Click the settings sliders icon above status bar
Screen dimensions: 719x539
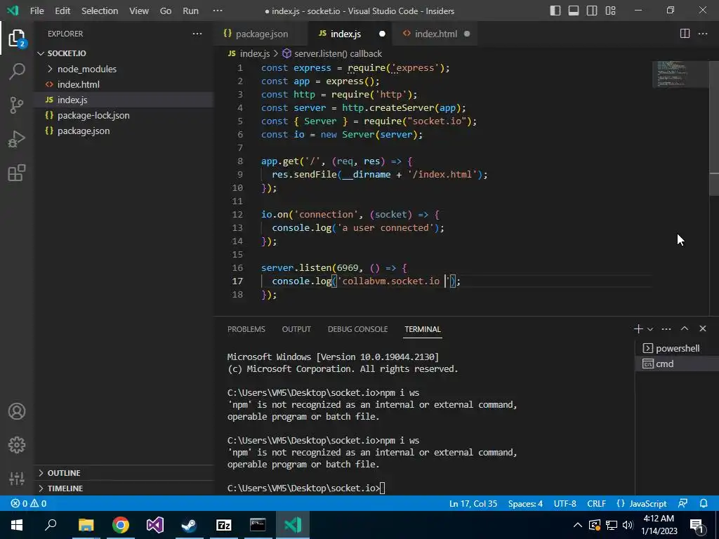pyautogui.click(x=17, y=479)
